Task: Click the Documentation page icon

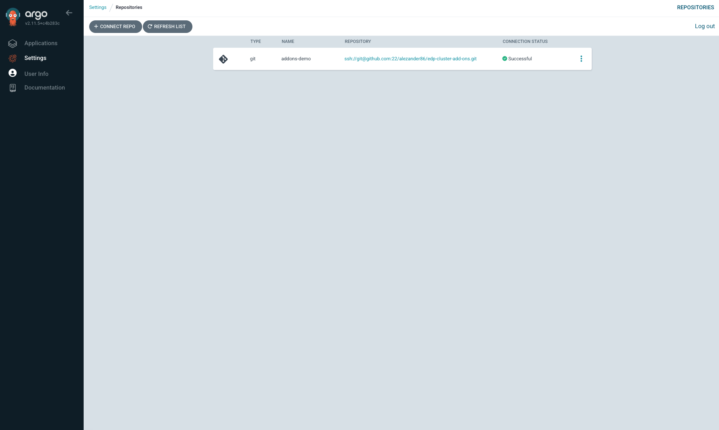Action: 13,88
